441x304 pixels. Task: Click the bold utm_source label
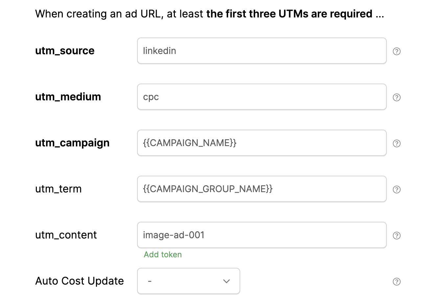(65, 51)
